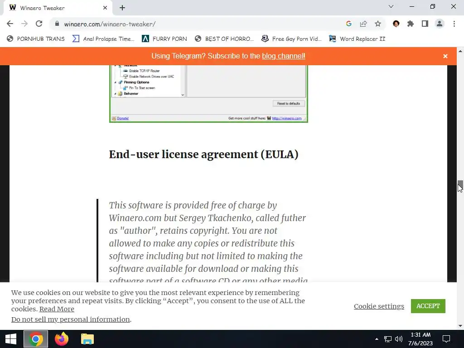Dismiss the orange Telegram banner
Screen dimensions: 464x348
click(445, 56)
